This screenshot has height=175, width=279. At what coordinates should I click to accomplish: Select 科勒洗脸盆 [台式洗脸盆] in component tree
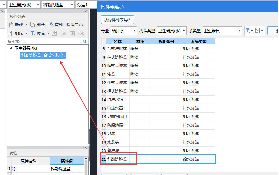43,55
